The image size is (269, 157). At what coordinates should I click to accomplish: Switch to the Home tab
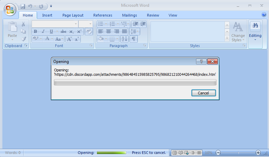coord(28,15)
